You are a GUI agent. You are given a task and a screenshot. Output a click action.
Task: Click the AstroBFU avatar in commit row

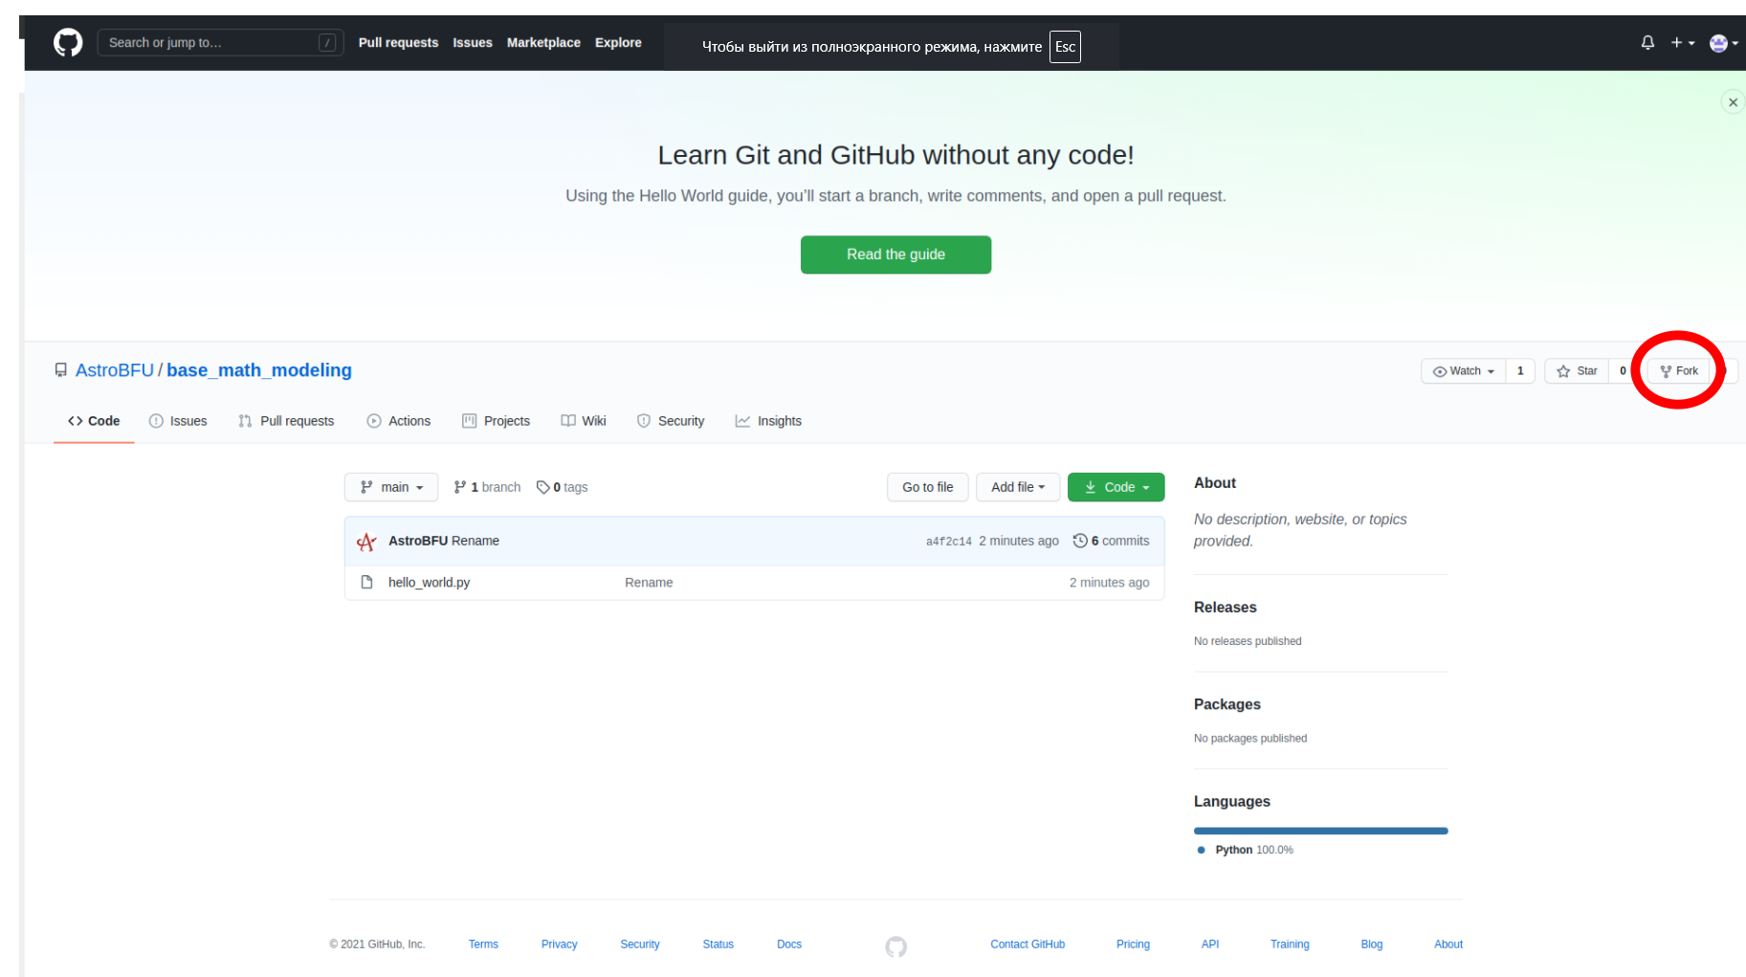click(x=366, y=542)
